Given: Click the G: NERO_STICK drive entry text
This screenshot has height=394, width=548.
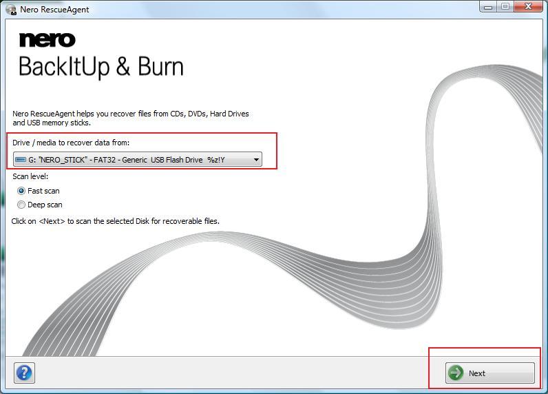Looking at the screenshot, I should (127, 160).
